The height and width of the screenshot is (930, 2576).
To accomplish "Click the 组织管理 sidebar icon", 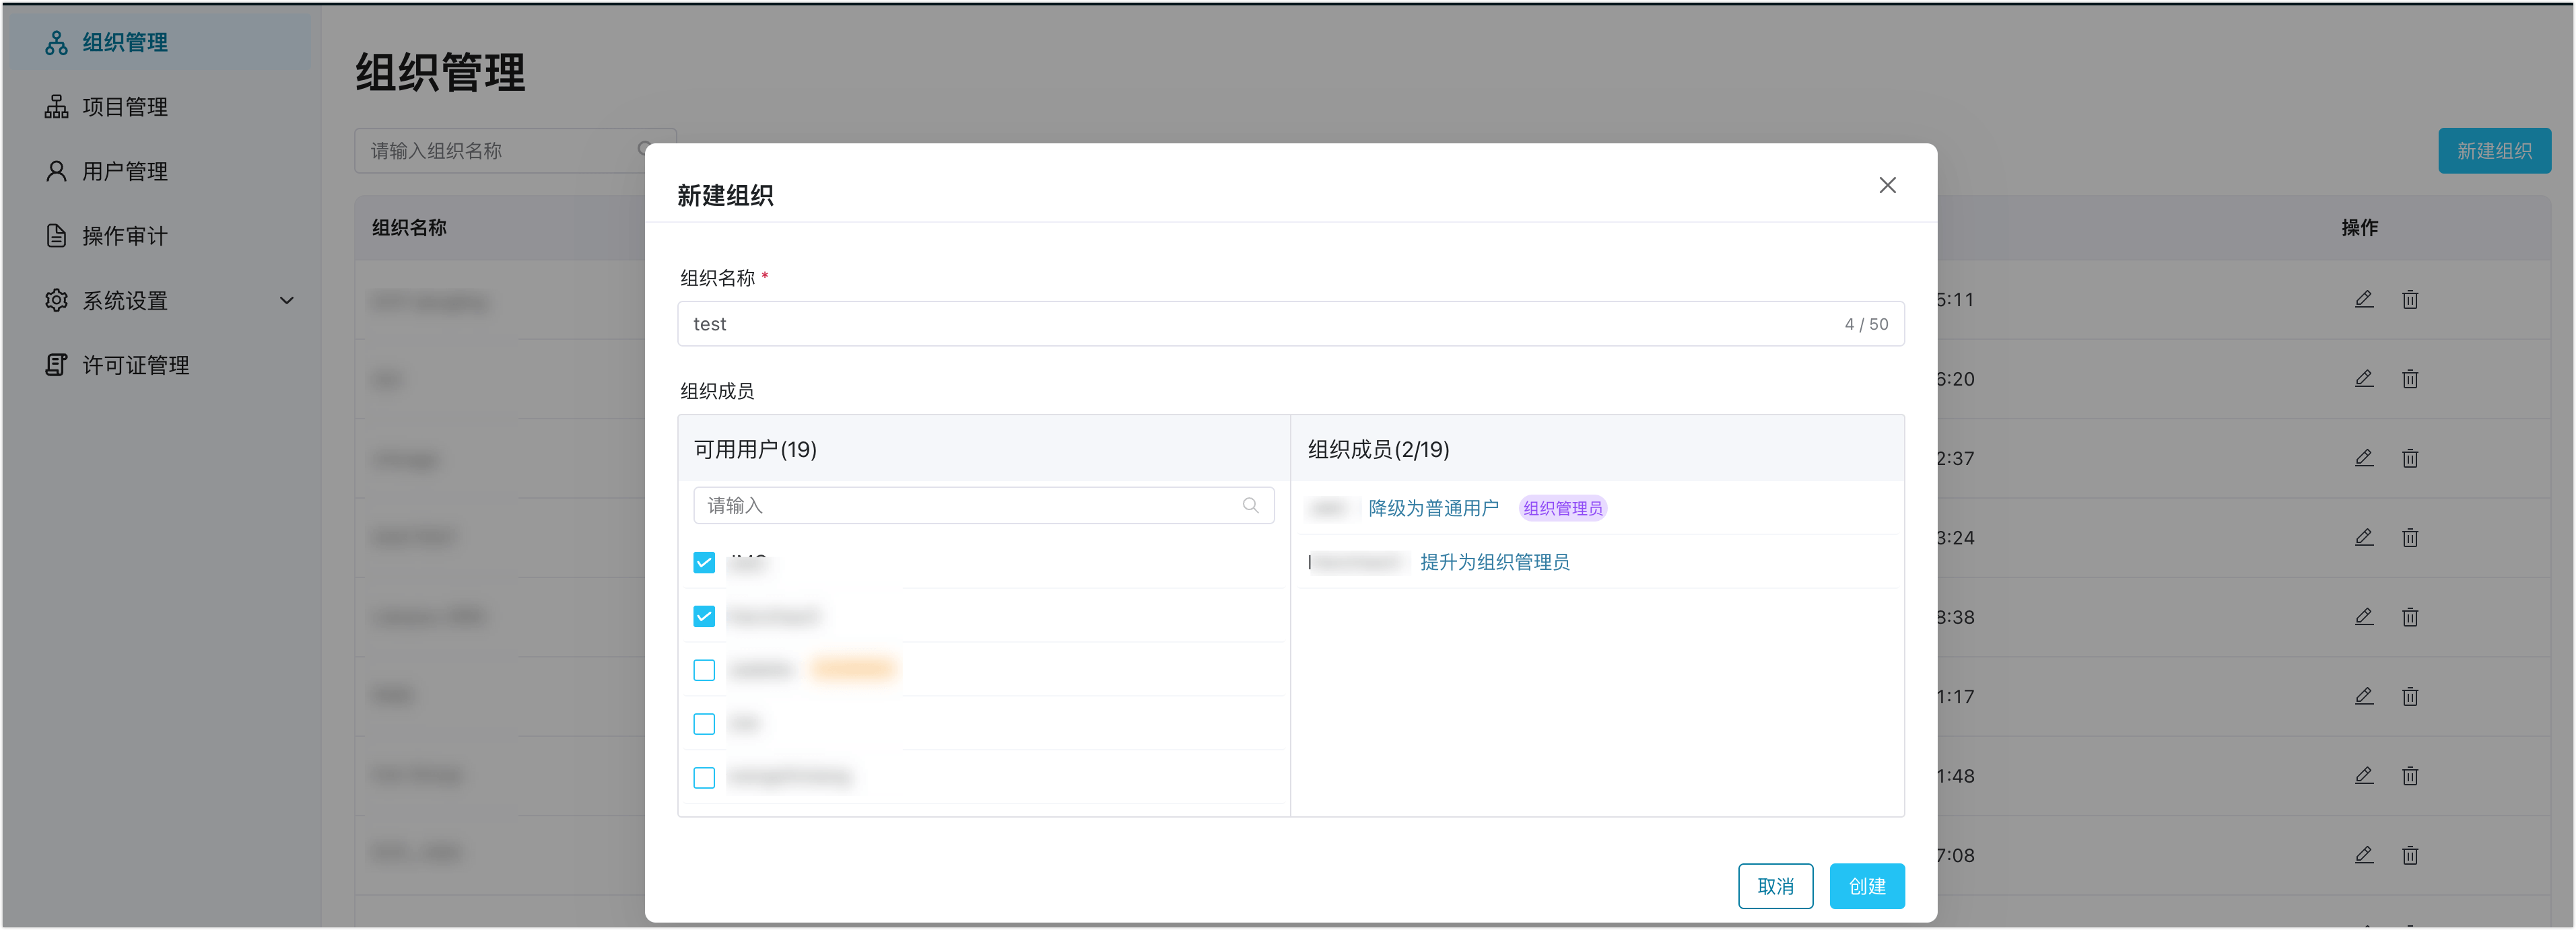I will (x=56, y=42).
